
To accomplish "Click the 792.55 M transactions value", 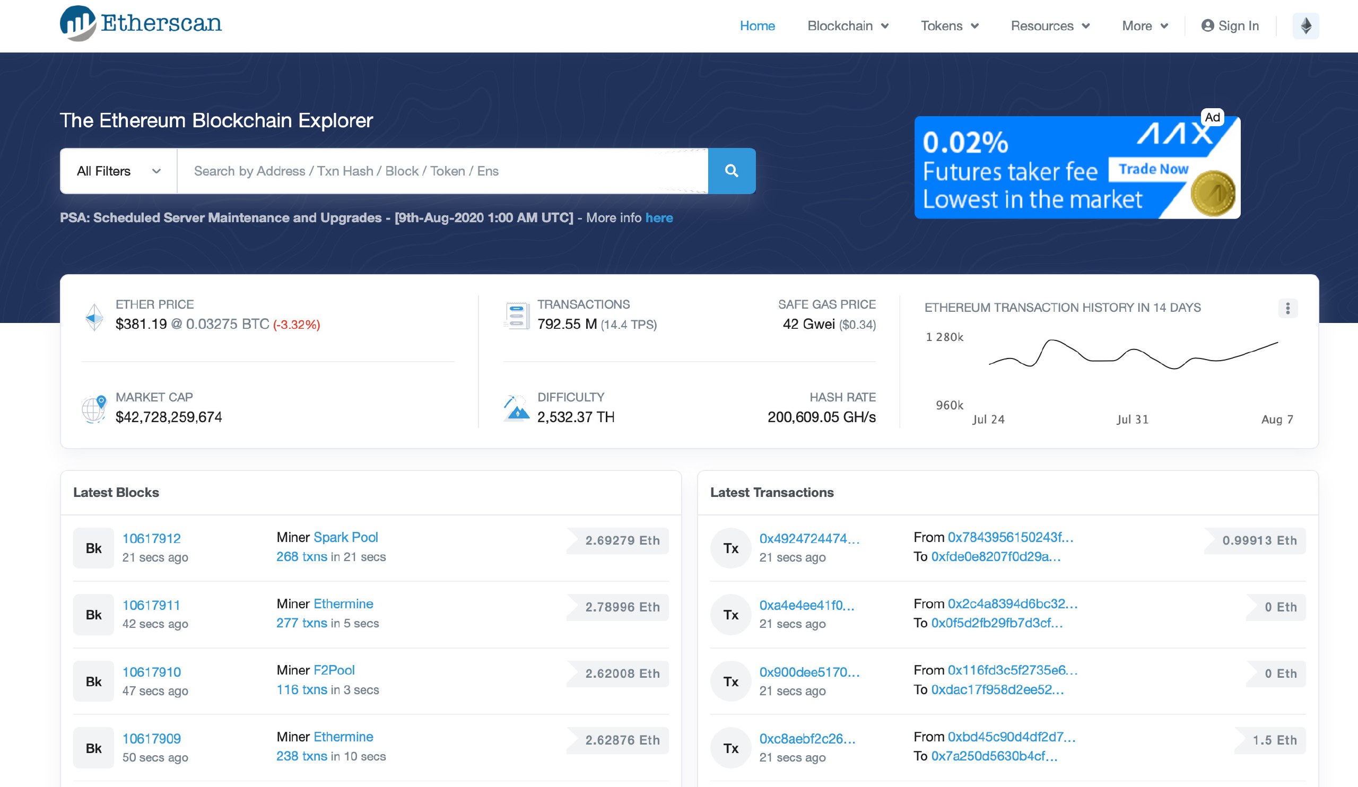I will [567, 323].
